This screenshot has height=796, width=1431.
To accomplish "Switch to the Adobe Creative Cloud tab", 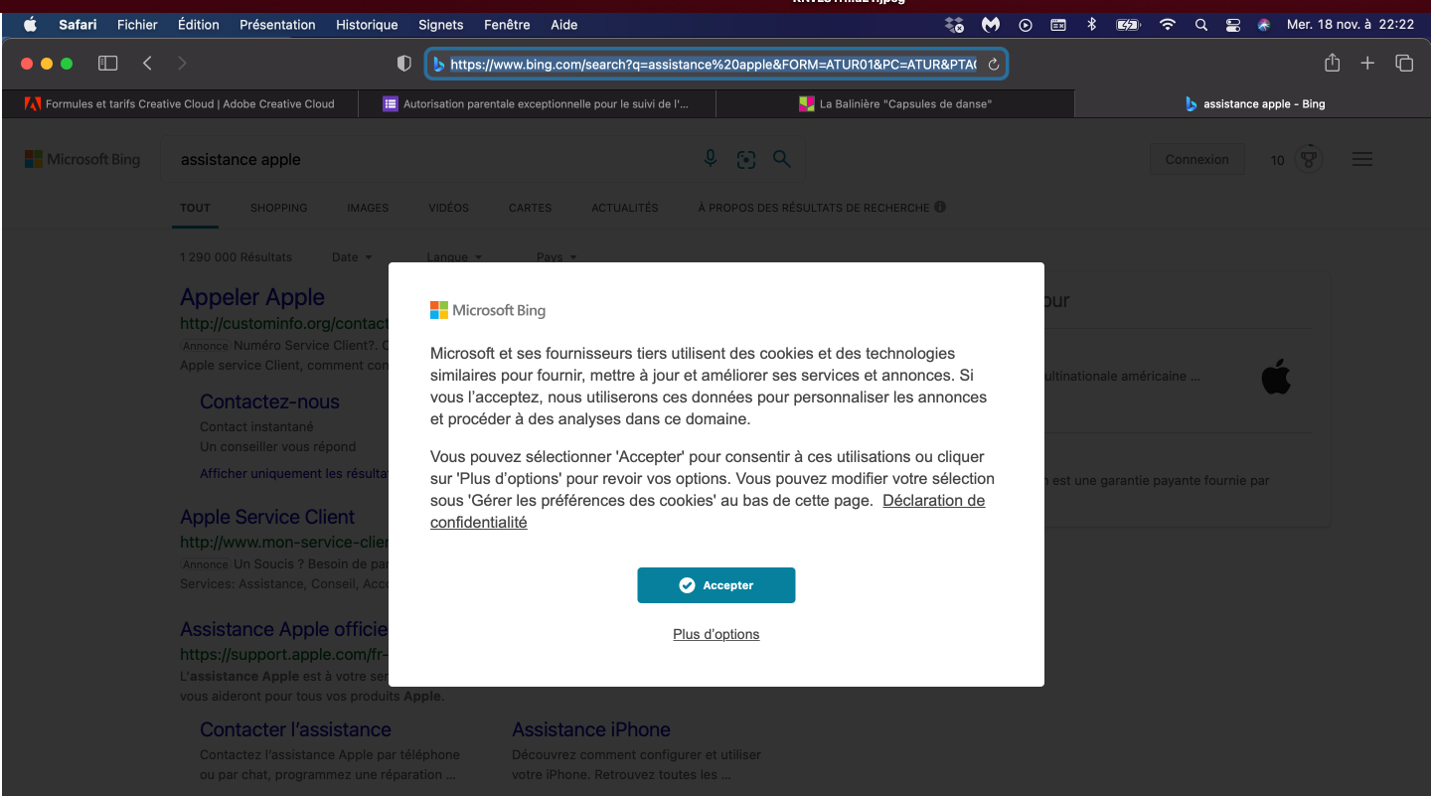I will click(180, 103).
